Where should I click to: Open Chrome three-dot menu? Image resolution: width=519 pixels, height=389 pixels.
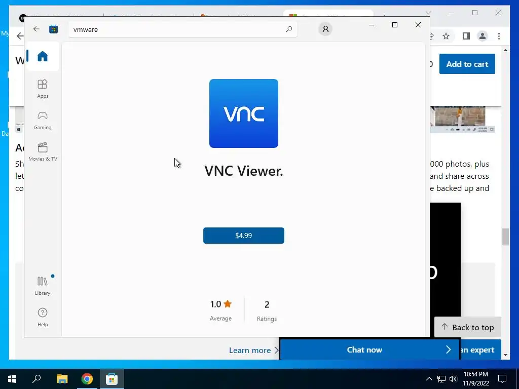coord(499,36)
